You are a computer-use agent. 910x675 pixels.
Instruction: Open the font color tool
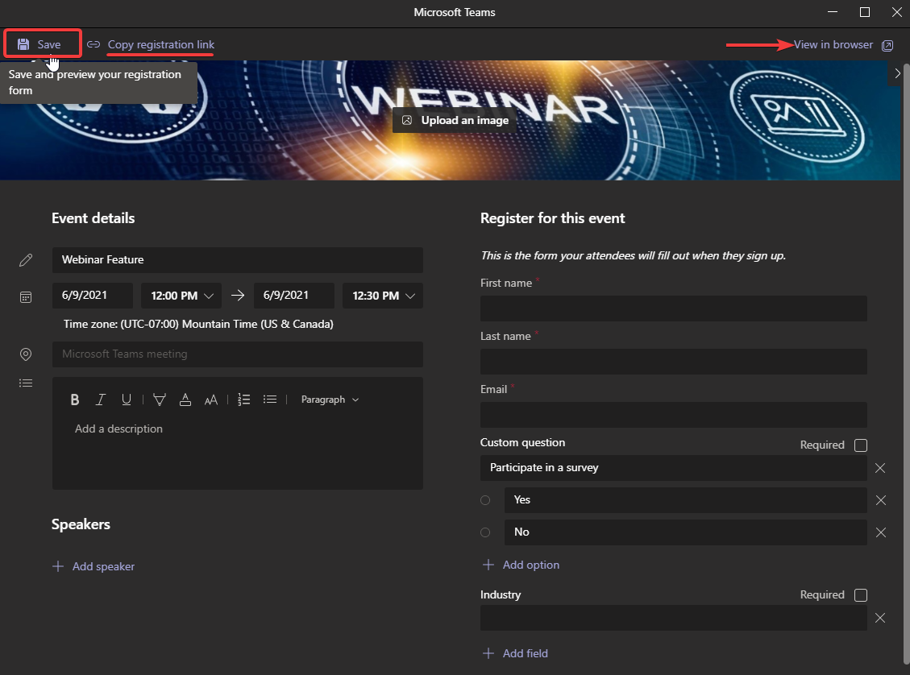(185, 399)
